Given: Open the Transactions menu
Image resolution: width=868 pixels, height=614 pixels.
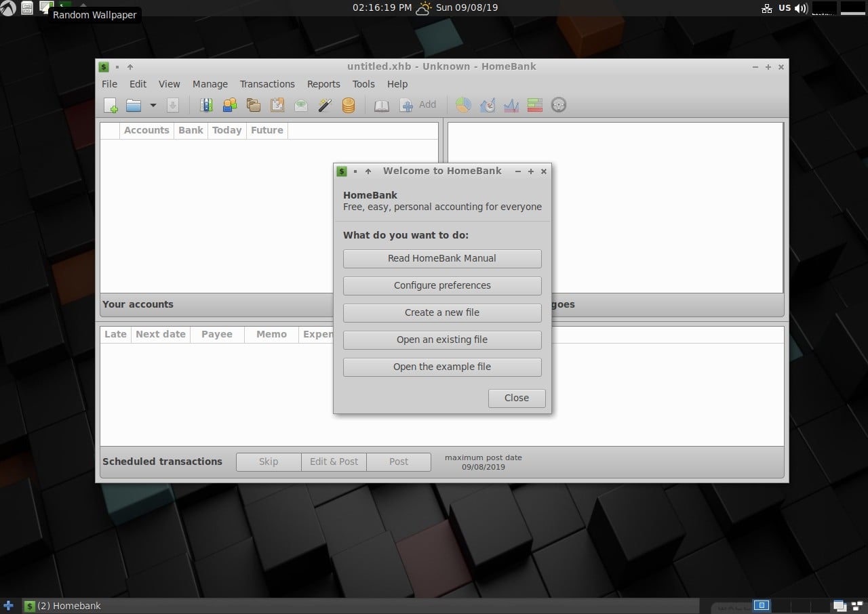Looking at the screenshot, I should coord(267,84).
